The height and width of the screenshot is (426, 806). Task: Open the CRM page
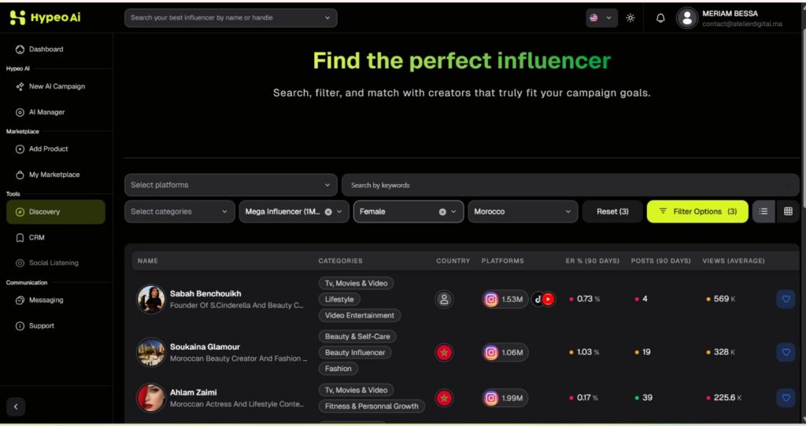click(30, 237)
